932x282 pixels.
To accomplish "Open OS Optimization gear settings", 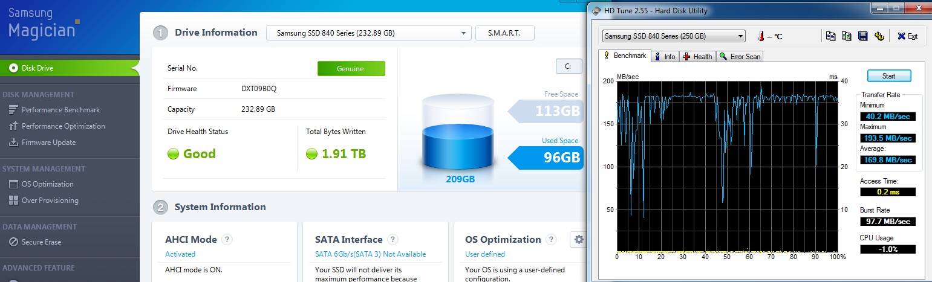I will 579,240.
